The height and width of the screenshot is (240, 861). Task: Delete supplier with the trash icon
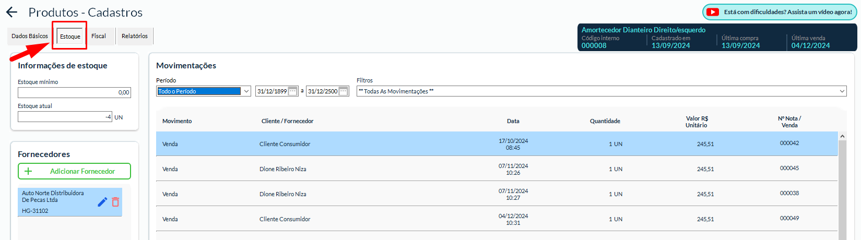click(x=115, y=202)
